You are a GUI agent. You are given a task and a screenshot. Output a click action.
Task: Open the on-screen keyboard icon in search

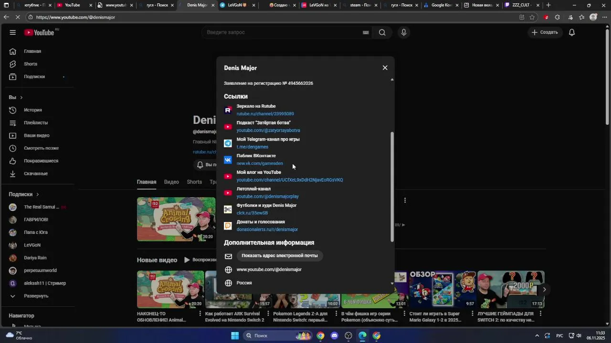[x=366, y=32]
